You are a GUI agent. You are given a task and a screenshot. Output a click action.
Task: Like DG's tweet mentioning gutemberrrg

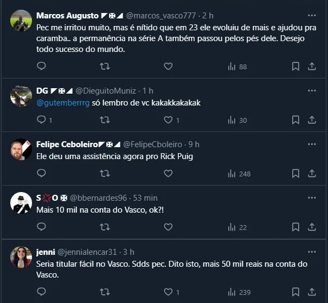pyautogui.click(x=168, y=120)
